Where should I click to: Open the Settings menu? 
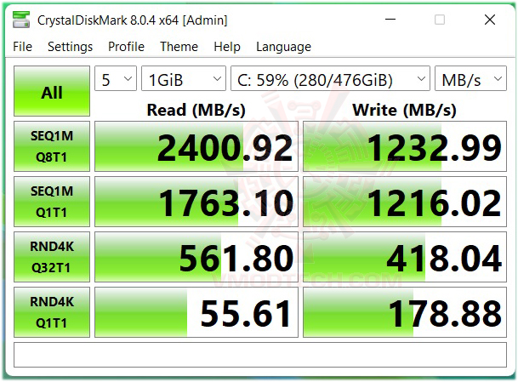pos(70,47)
